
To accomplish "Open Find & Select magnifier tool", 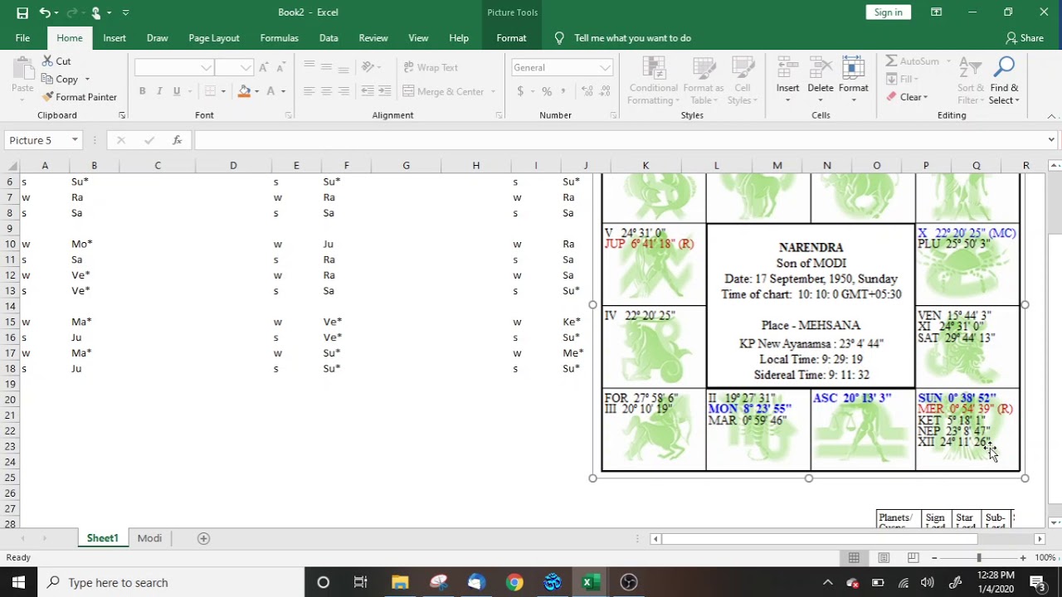I will pyautogui.click(x=1004, y=67).
